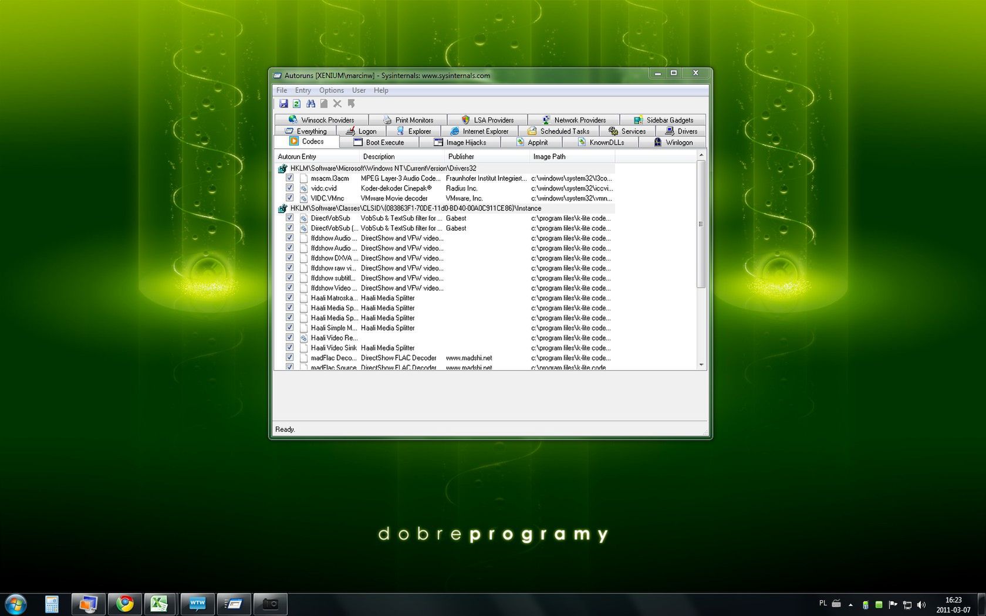Click the Action Center flag tray icon

[893, 605]
